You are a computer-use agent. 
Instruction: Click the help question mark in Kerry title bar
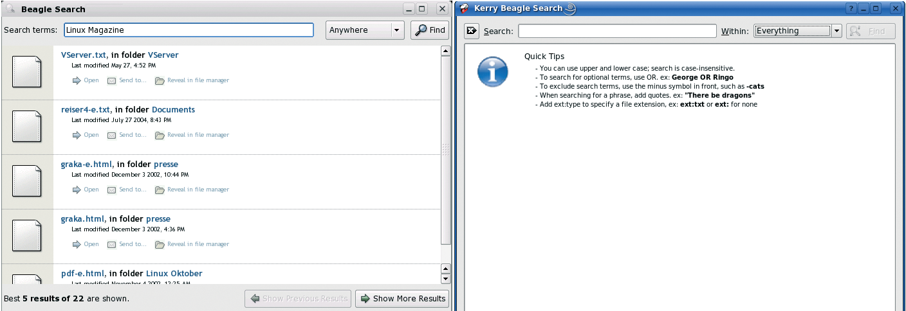coord(852,8)
